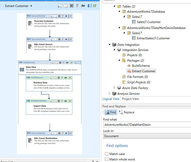The image size is (191, 162).
Task: Click variables (x) icon on Truncate Customer task
Action: pyautogui.click(x=59, y=16)
